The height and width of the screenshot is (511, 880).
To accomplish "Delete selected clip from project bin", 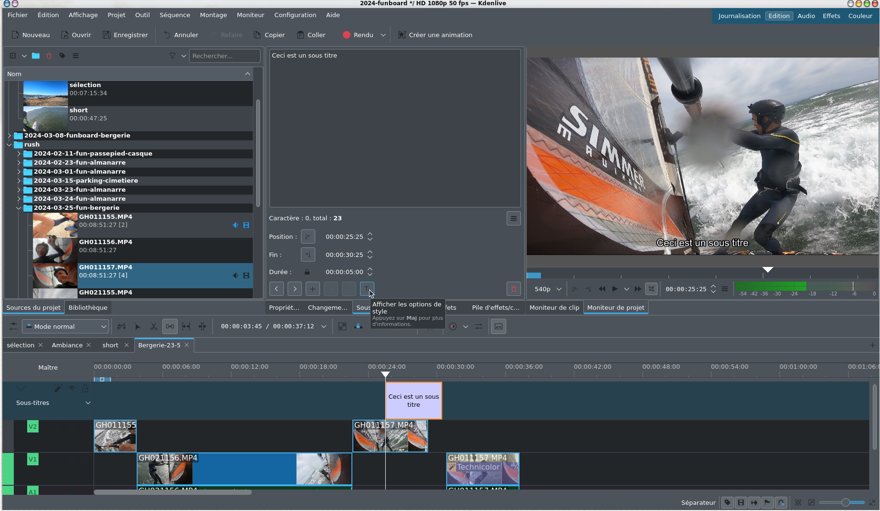I will [49, 56].
